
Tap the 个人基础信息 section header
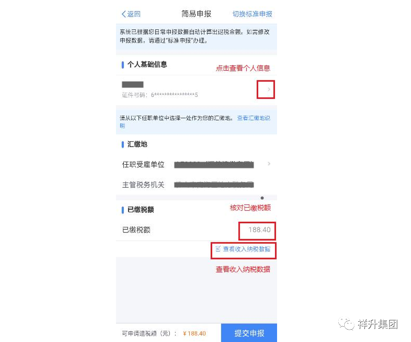click(x=147, y=64)
